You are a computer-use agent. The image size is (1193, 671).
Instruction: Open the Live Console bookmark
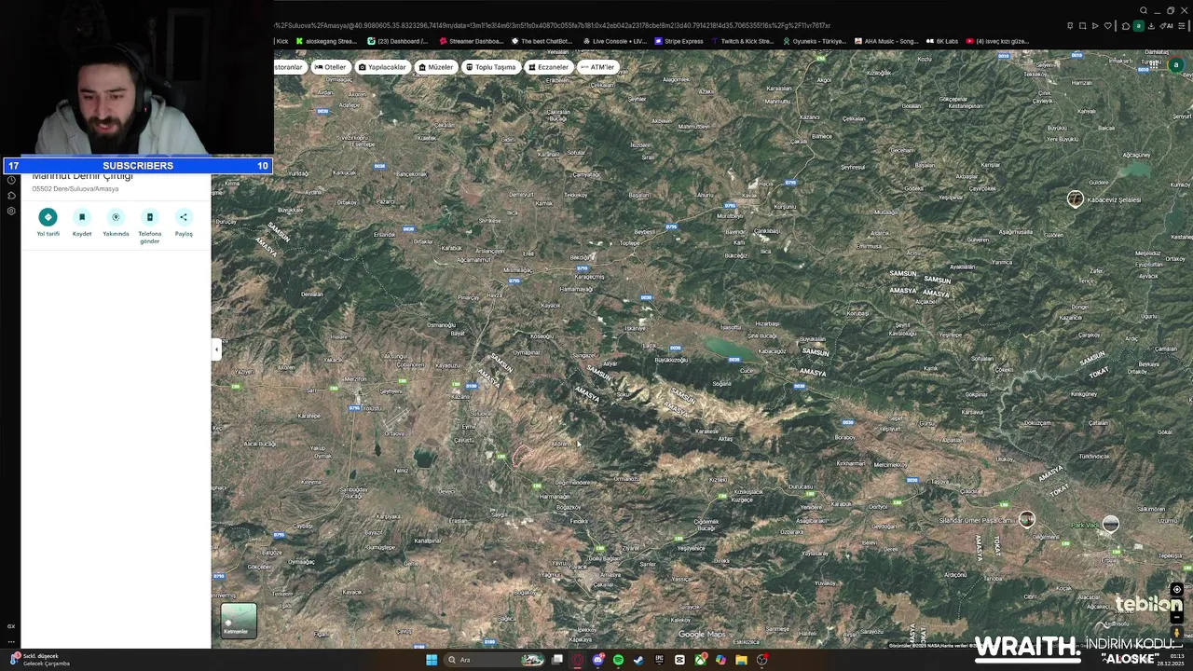[x=614, y=41]
